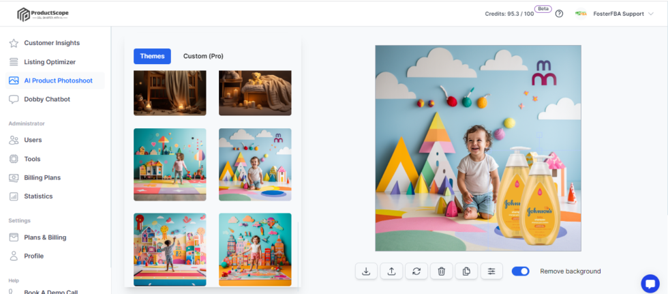Download the generated image
Screen dimensions: 668x294
click(366, 271)
